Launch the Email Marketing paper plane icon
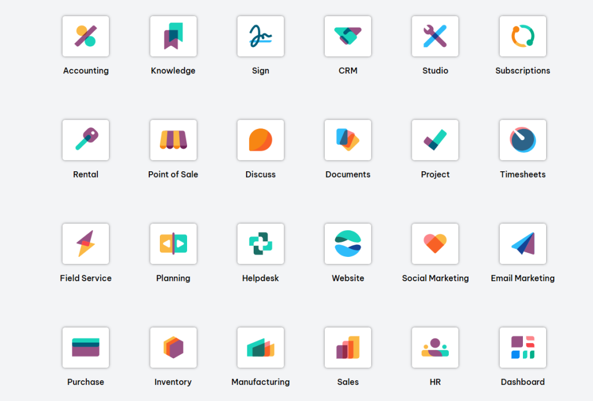This screenshot has width=593, height=401. click(x=523, y=244)
